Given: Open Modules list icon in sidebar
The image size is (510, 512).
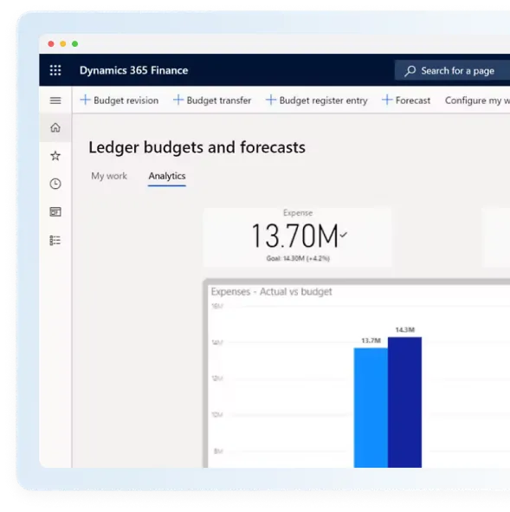Looking at the screenshot, I should point(55,240).
